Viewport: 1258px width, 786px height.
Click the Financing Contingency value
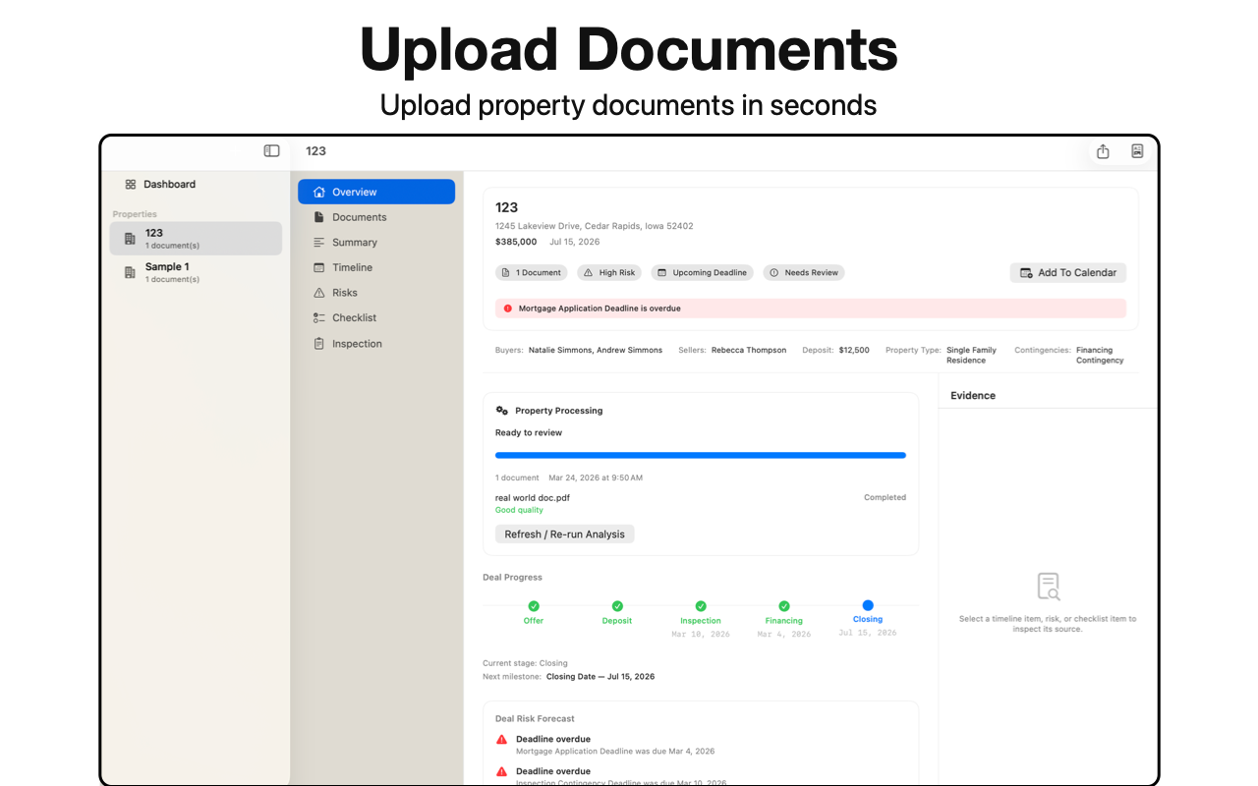1100,355
